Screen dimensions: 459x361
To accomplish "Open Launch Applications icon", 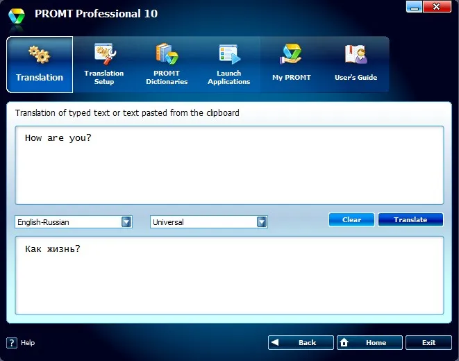I will coord(229,54).
